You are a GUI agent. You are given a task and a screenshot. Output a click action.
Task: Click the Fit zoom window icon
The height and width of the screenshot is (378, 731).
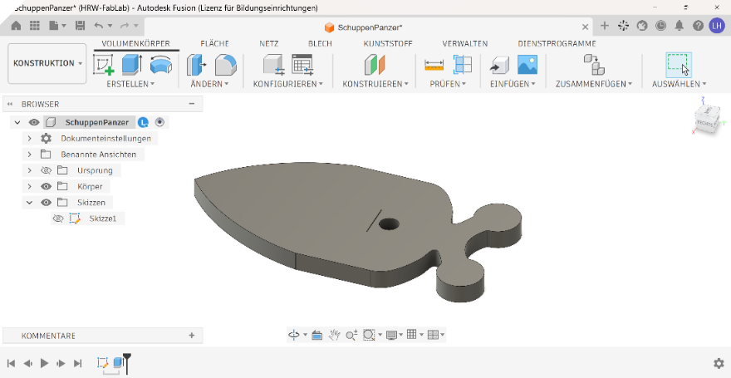coord(369,335)
